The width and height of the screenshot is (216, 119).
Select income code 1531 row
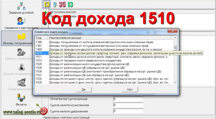104,75
